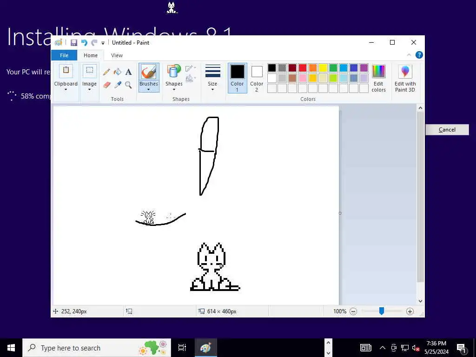Pick the orange color swatch
The image size is (476, 357).
pyautogui.click(x=313, y=68)
